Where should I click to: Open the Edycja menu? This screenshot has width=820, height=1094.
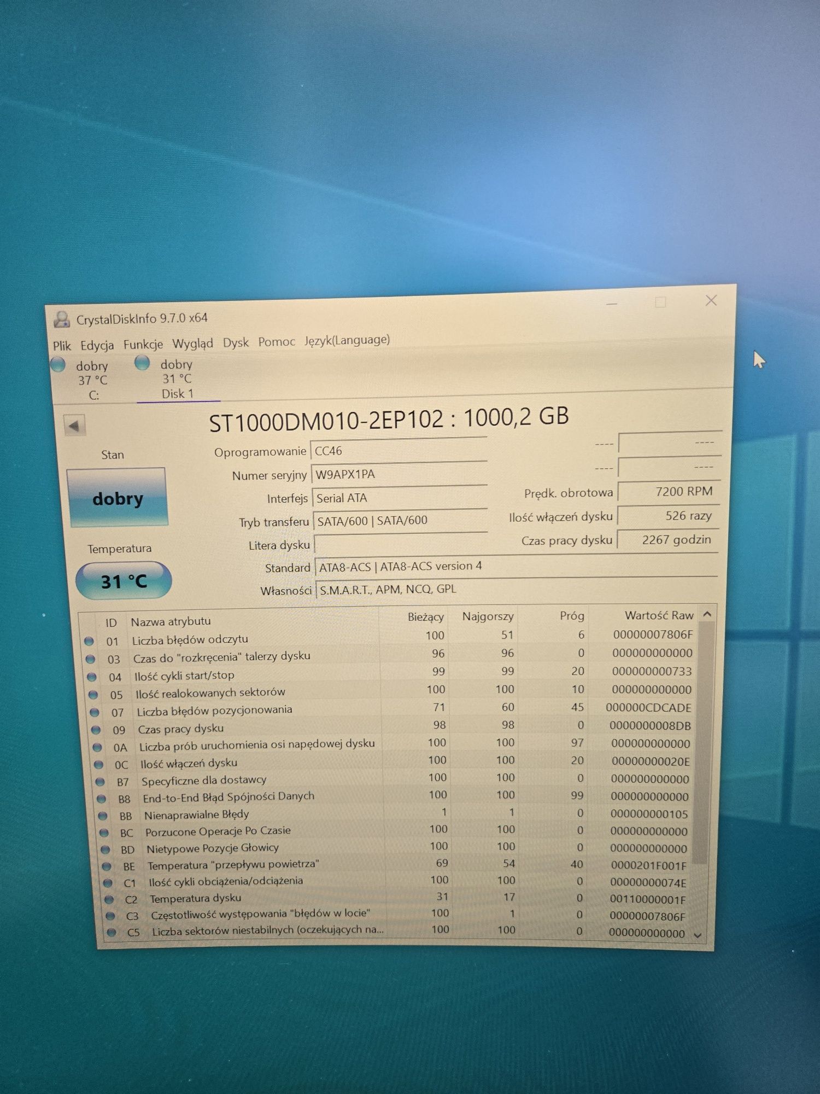[97, 345]
